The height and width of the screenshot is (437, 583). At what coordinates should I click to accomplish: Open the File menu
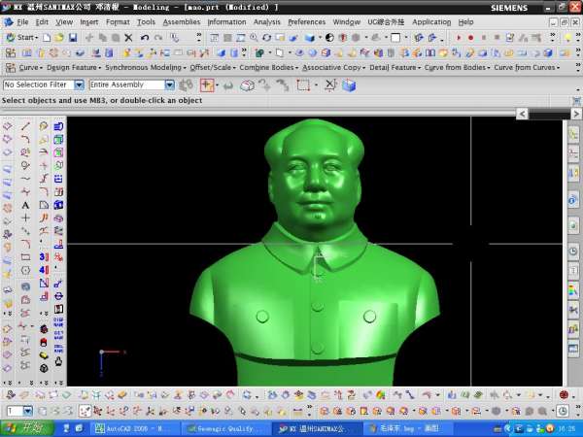coord(22,22)
